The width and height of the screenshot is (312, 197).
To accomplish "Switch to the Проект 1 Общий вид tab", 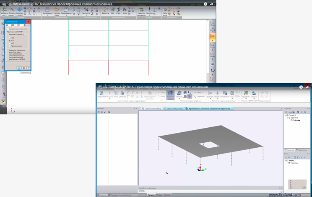I will click(x=151, y=109).
